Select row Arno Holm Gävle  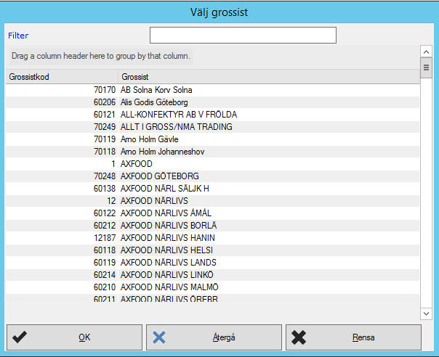pos(212,139)
